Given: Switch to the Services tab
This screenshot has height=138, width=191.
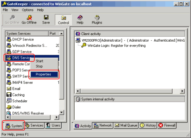Looking at the screenshot, I should [x=34, y=125].
